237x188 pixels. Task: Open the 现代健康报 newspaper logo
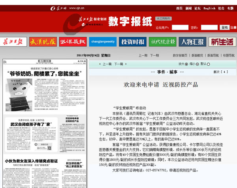(163, 42)
